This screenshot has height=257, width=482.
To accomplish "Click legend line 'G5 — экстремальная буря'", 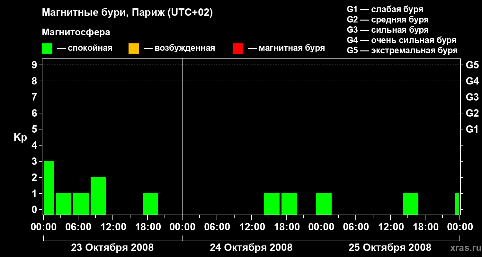I will 402,50.
